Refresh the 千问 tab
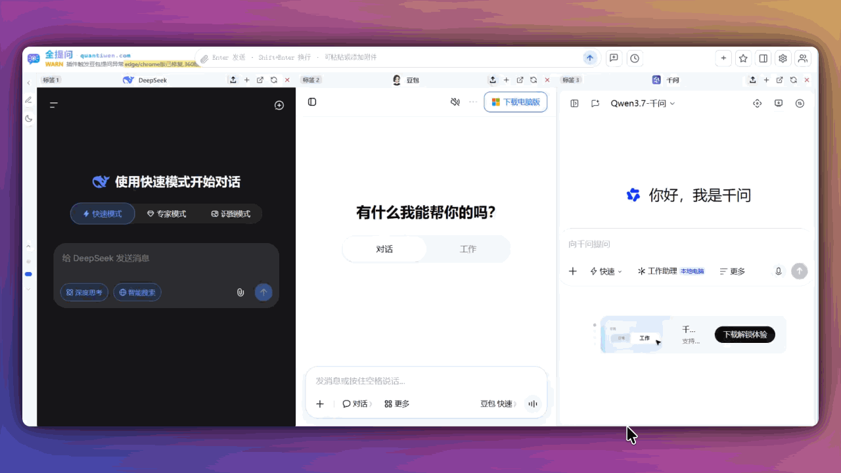Screen dimensions: 841x473 [794, 80]
